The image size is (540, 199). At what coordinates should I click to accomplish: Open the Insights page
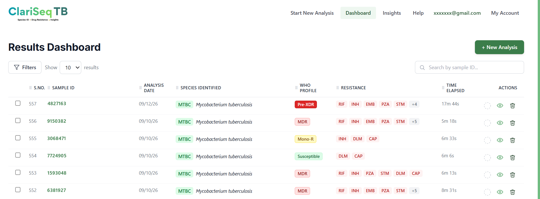pyautogui.click(x=392, y=13)
